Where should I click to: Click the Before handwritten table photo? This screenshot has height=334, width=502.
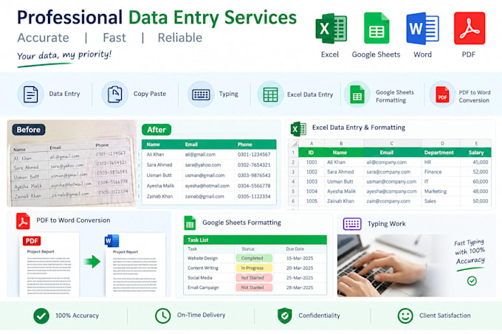(x=72, y=163)
